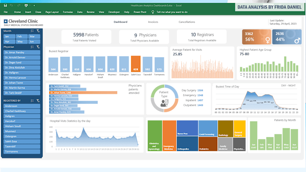Viewport: 306px width, 172px height.
Task: Open the Draw tab
Action: (x=38, y=12)
